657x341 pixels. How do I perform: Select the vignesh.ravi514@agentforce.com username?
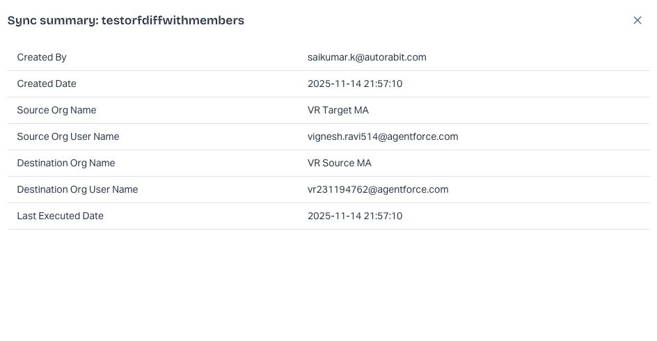383,136
